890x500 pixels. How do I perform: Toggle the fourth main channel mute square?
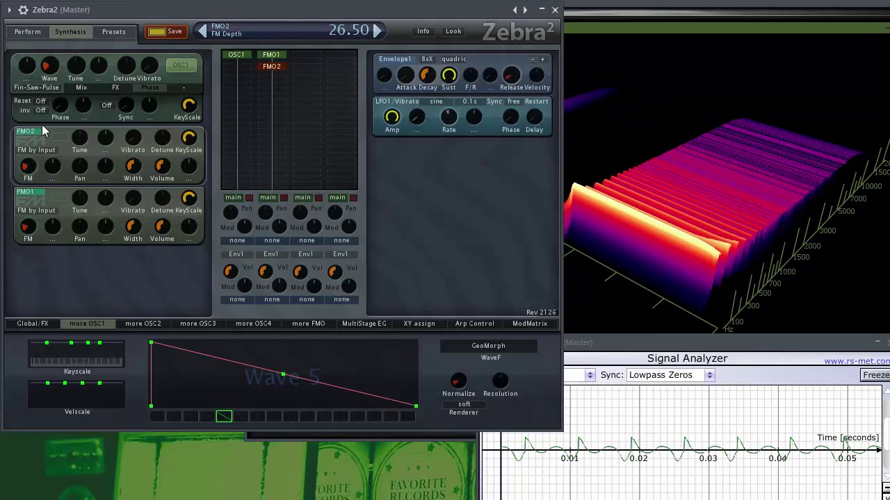(354, 198)
